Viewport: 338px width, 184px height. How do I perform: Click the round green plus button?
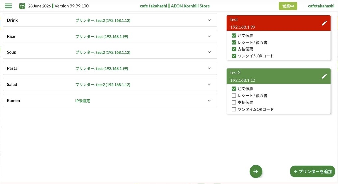256,171
